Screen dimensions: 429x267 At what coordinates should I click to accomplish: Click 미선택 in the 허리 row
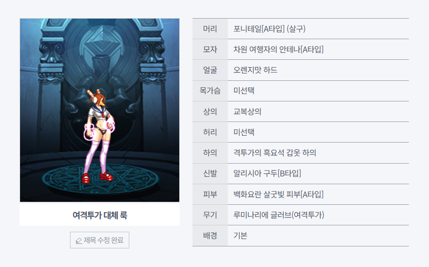point(243,132)
